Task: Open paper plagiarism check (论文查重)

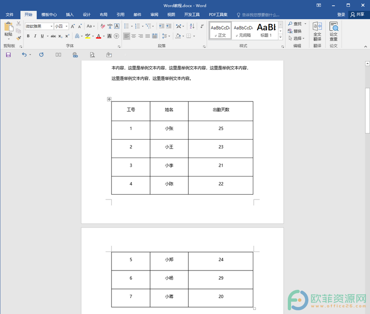Action: tap(333, 31)
